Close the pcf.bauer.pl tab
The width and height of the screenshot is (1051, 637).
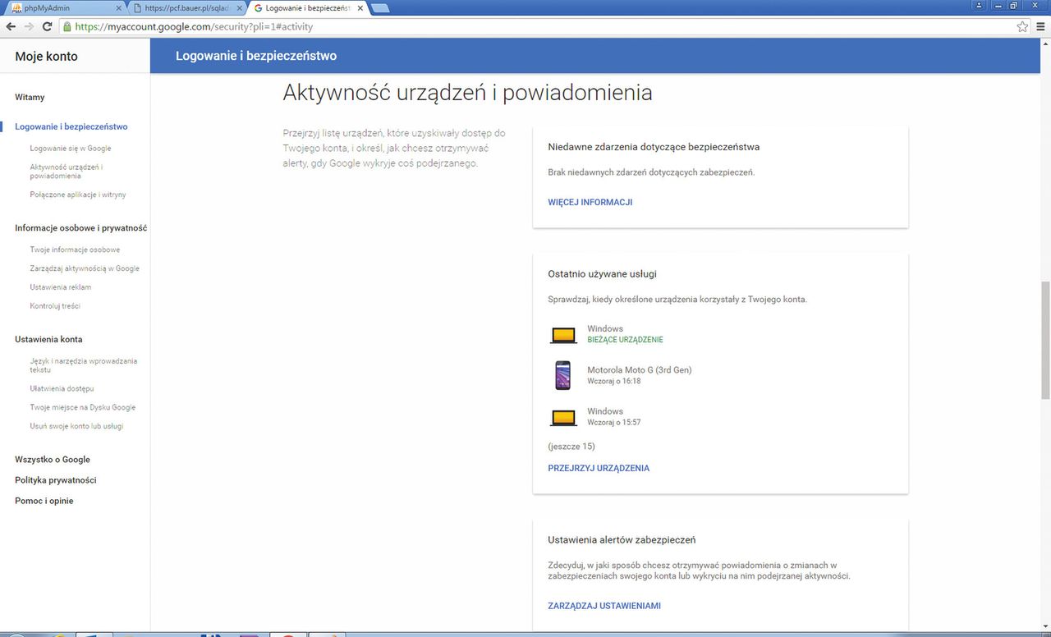point(239,8)
